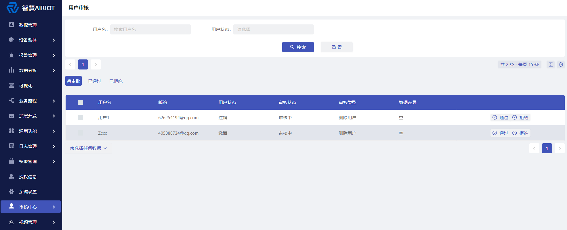567x230 pixels.
Task: Expand the 视频管理 submenu chevron
Action: (x=54, y=222)
